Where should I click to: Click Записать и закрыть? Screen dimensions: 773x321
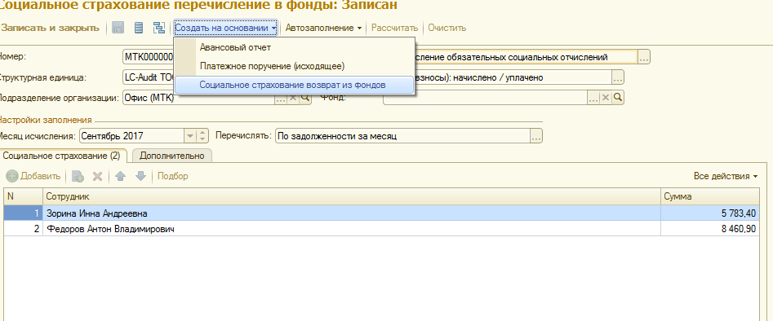51,28
